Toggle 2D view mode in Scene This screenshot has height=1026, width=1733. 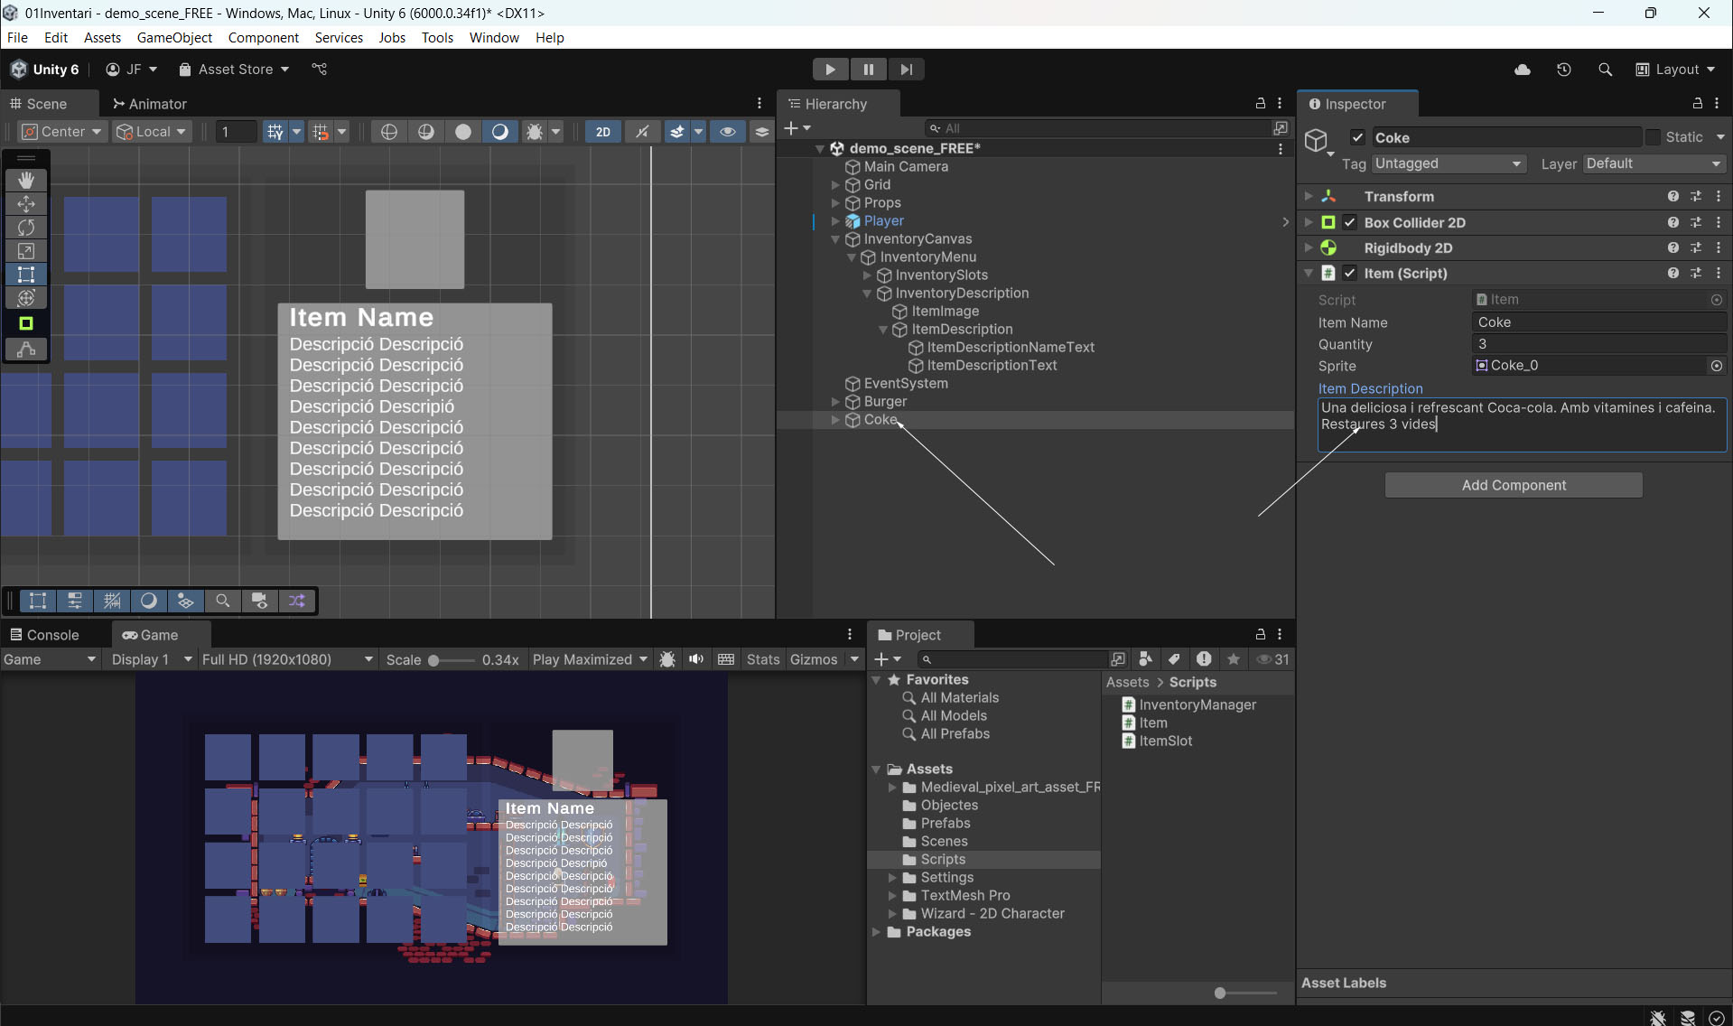click(x=602, y=132)
